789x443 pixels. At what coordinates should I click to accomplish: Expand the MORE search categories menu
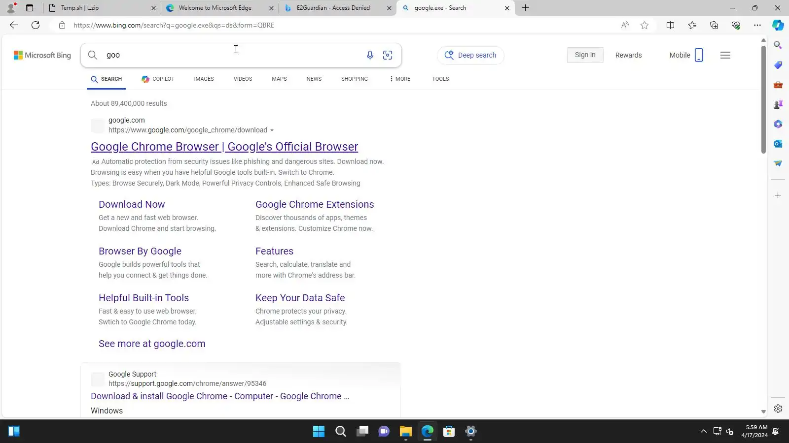coord(400,79)
